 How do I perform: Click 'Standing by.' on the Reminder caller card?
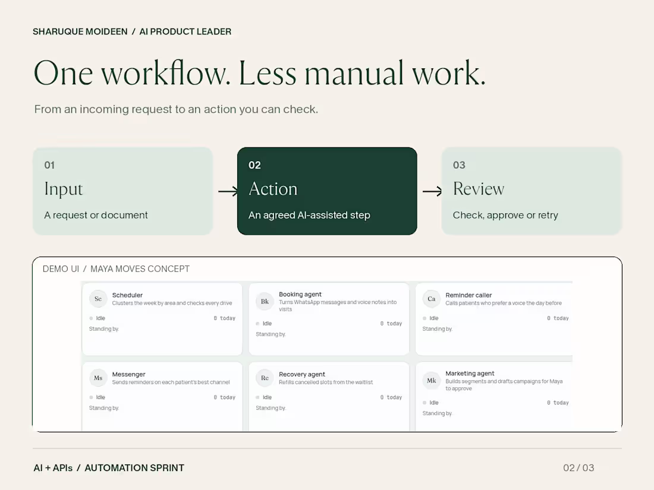pyautogui.click(x=437, y=329)
